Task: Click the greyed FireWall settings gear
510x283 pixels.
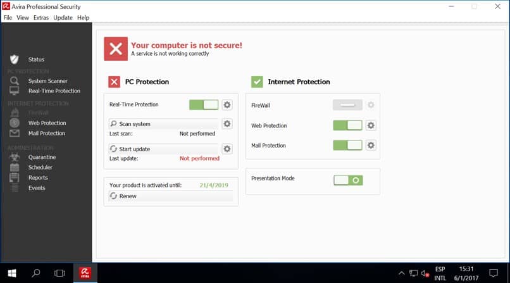Action: pyautogui.click(x=371, y=104)
